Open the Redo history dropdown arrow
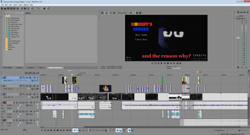The image size is (250, 135). 41,8
